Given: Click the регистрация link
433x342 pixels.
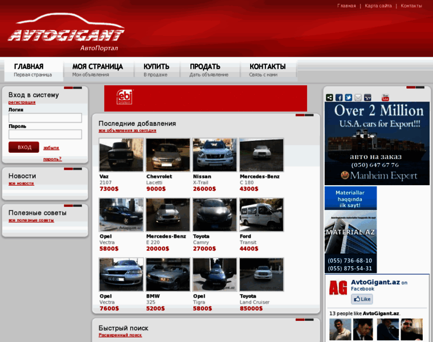Looking at the screenshot, I should click(x=22, y=102).
